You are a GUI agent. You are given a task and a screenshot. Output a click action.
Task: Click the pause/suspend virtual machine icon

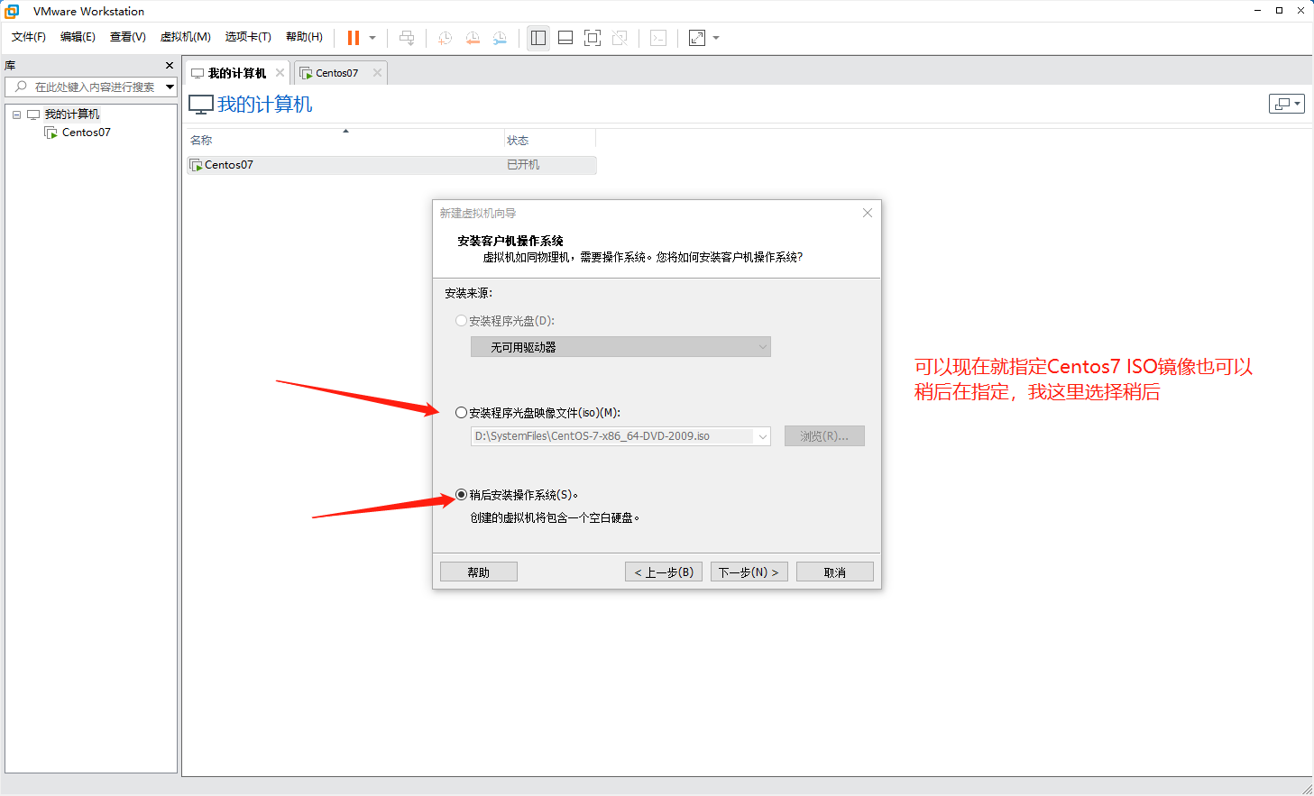tap(354, 38)
